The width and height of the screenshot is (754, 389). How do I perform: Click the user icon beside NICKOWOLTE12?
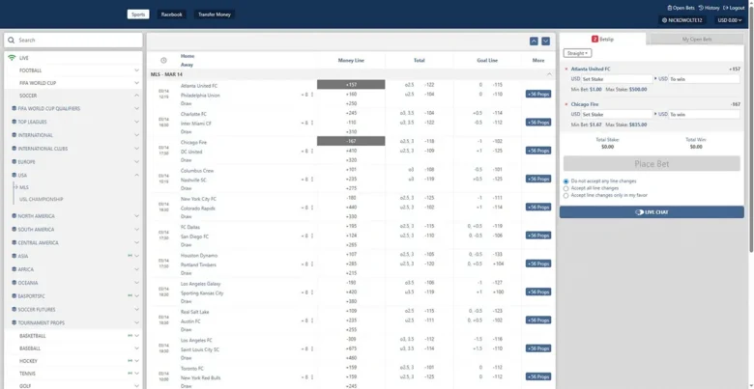tap(664, 20)
